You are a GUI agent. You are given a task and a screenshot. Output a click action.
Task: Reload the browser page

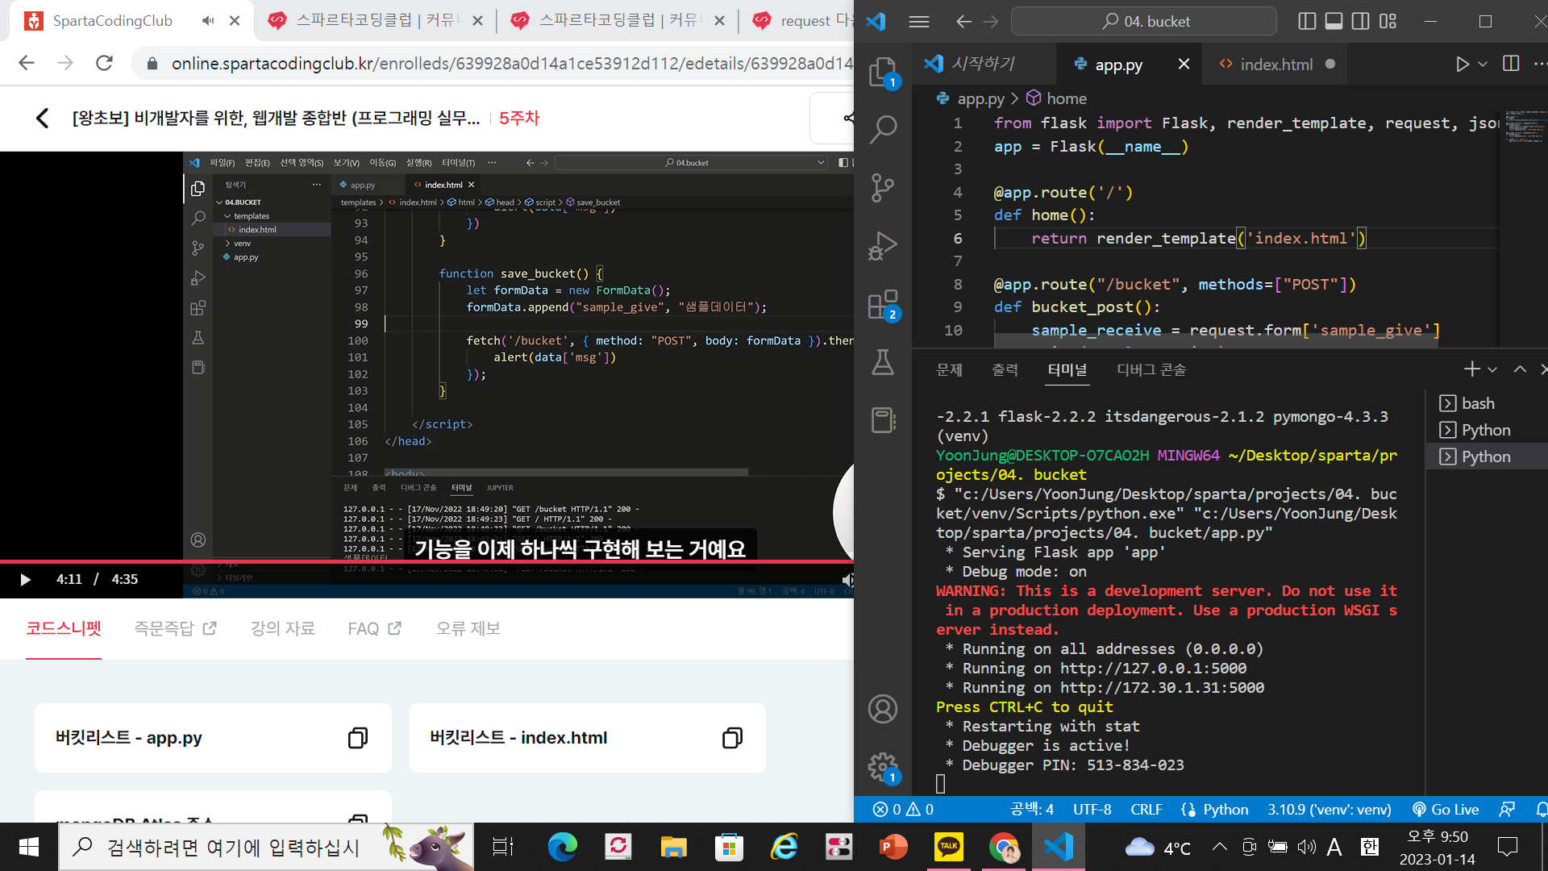pyautogui.click(x=104, y=63)
